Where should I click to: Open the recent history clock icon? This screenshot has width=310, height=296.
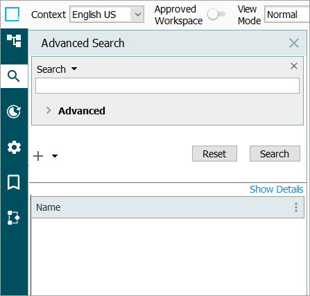coord(14,112)
